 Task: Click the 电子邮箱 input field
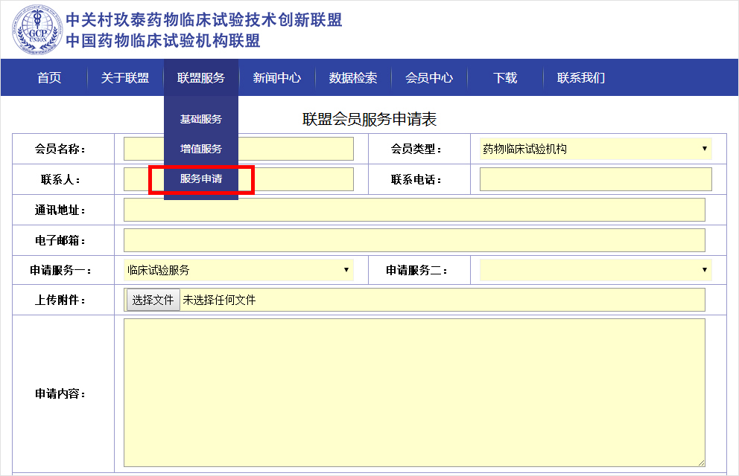(x=414, y=240)
